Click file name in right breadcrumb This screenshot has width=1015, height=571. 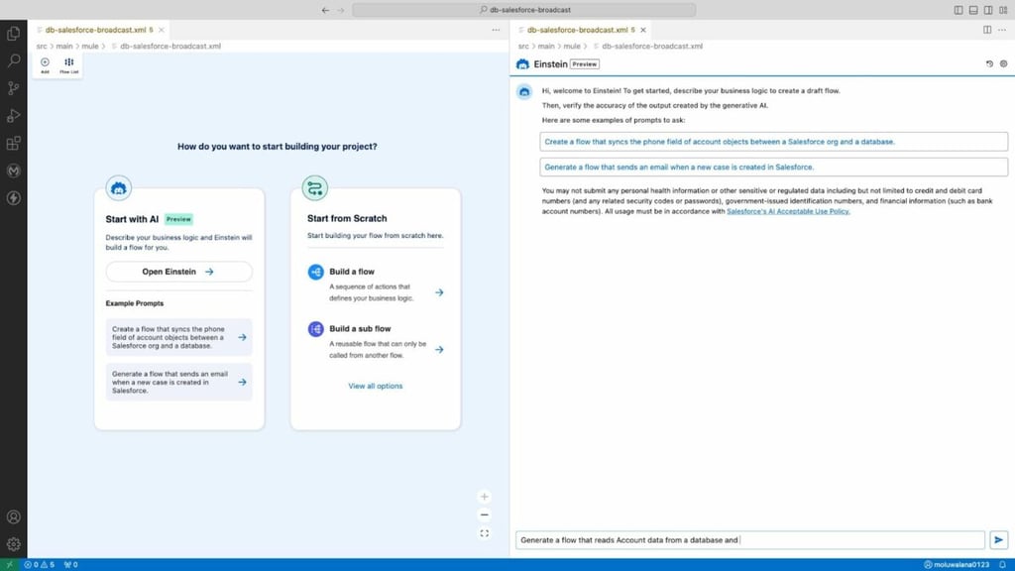(652, 46)
